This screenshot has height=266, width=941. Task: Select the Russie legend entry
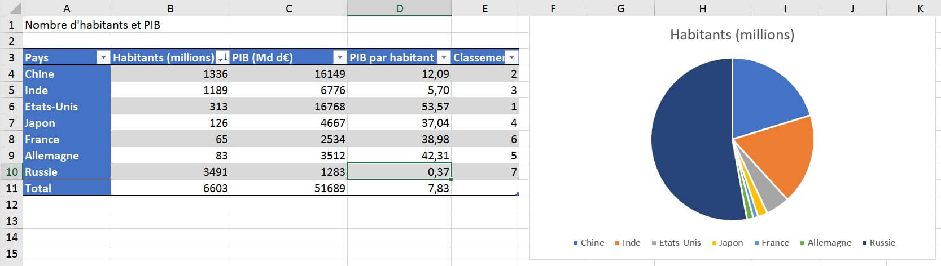coord(878,243)
